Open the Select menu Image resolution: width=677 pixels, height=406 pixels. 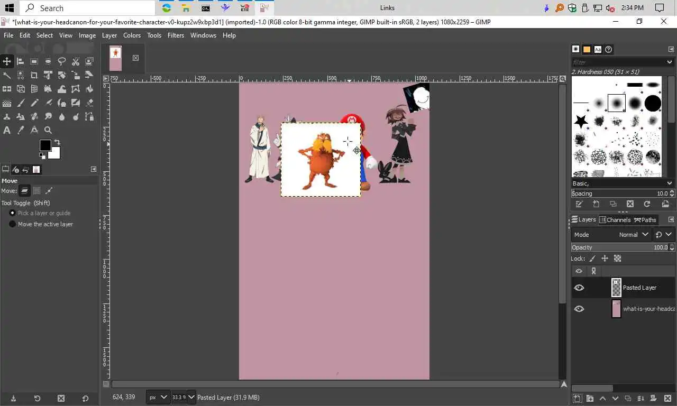point(44,35)
